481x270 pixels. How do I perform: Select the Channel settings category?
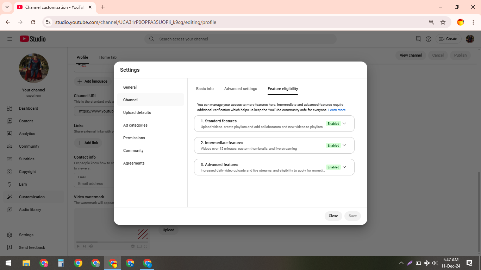coord(150,100)
